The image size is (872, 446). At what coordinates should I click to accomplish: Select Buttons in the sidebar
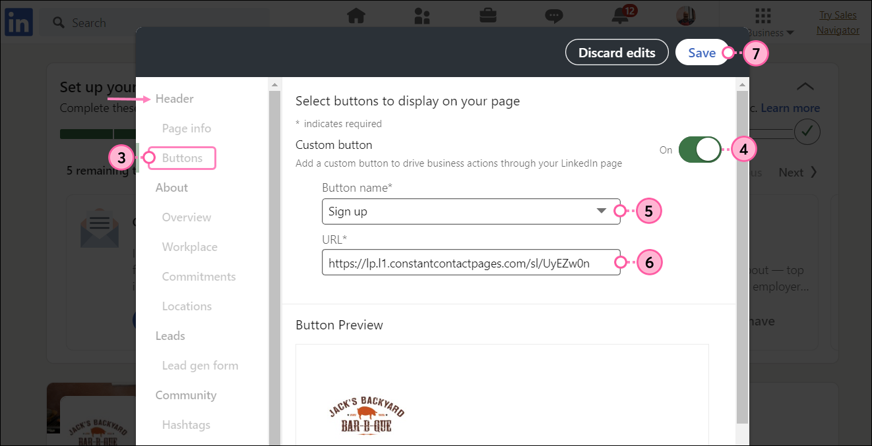[x=182, y=158]
